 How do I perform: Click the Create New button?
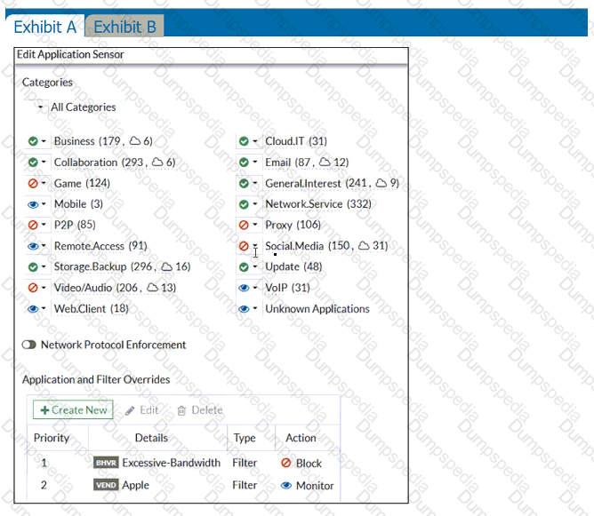74,409
